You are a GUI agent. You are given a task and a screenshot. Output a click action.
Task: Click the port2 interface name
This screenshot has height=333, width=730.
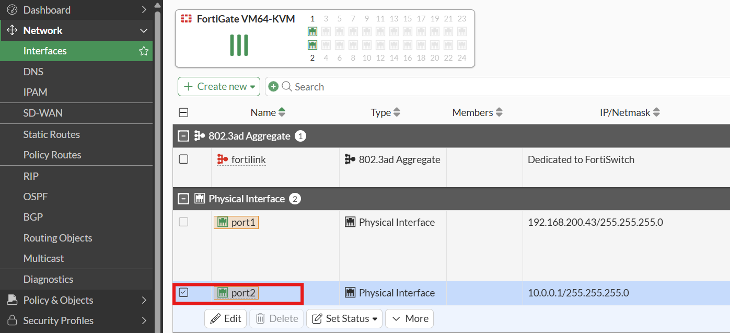tap(244, 293)
